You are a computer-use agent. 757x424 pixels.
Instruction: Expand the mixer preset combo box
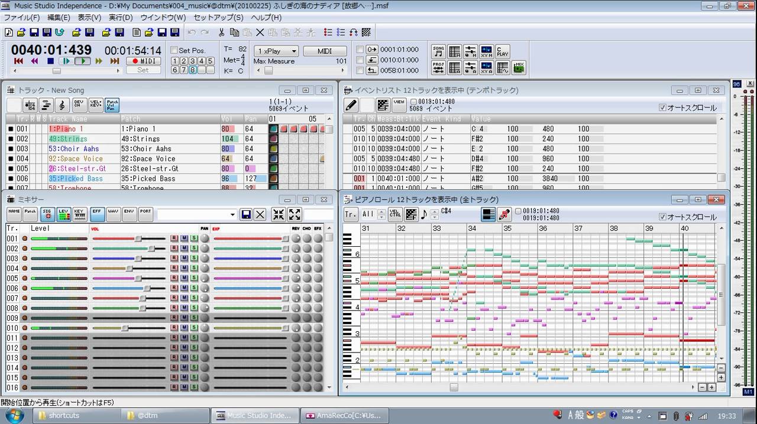(x=232, y=214)
